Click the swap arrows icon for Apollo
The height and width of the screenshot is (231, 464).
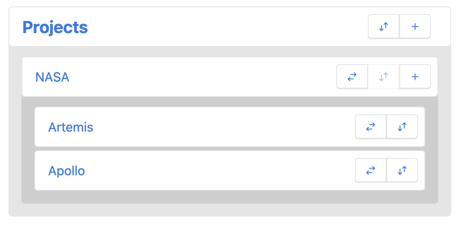pyautogui.click(x=371, y=170)
